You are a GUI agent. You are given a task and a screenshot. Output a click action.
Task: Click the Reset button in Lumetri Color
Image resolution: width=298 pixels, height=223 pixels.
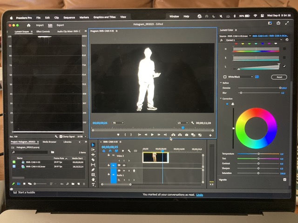click(x=279, y=77)
